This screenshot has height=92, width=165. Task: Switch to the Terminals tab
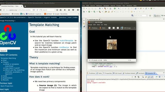[x=140, y=73]
